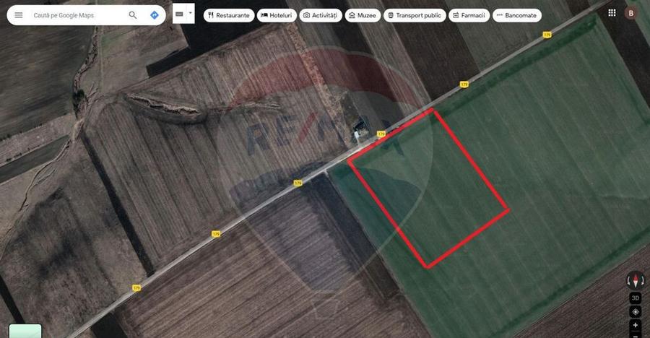Viewport: 650px width, 338px height.
Task: Open directions with the blue arrow icon
Action: pos(155,15)
